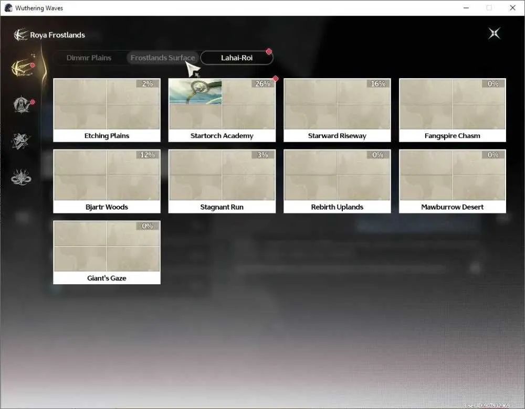
Task: Click the Roya Frostlands emblem icon in header
Action: (x=21, y=35)
